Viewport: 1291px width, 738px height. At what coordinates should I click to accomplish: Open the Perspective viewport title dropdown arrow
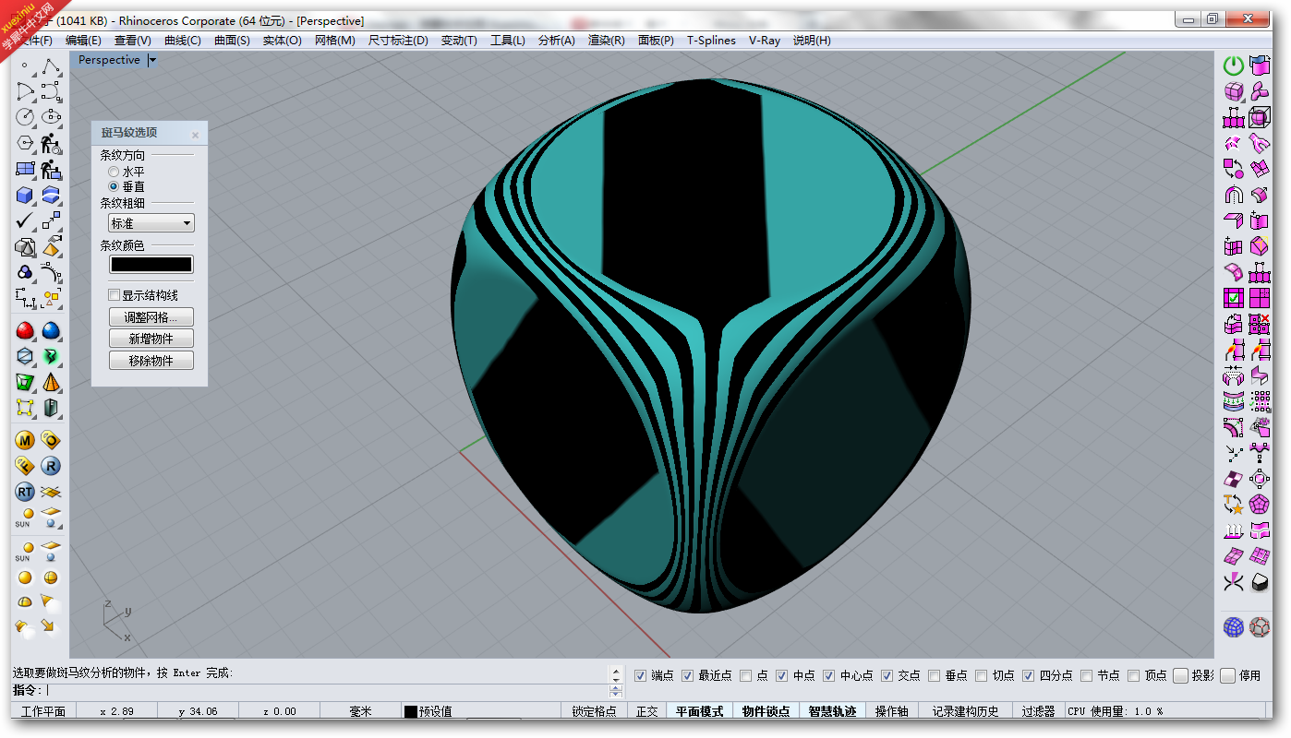152,60
